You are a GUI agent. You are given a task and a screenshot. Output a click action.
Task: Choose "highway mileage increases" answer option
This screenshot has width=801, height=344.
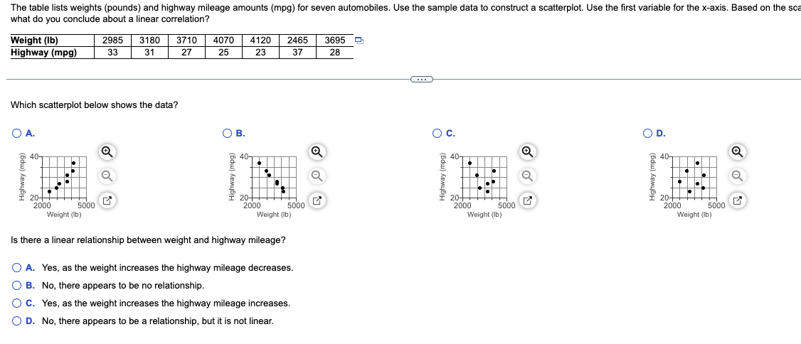coord(16,303)
